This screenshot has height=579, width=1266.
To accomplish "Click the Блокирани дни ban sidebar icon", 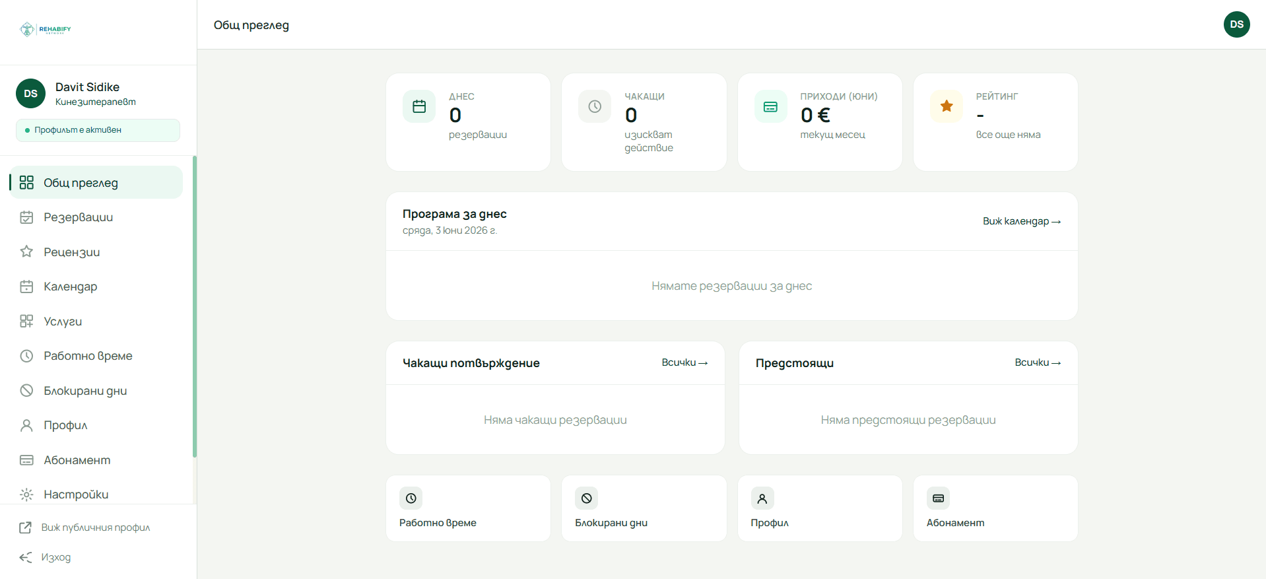I will [26, 390].
